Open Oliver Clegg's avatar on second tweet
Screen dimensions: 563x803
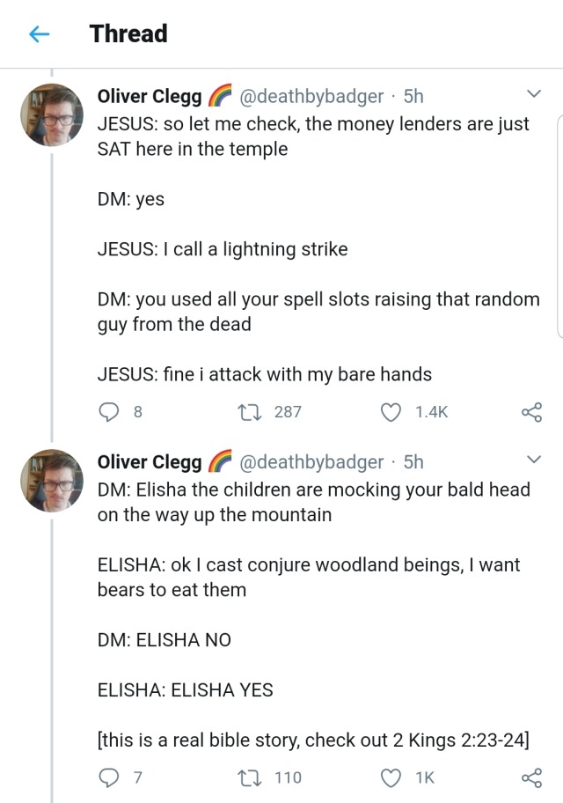point(52,481)
